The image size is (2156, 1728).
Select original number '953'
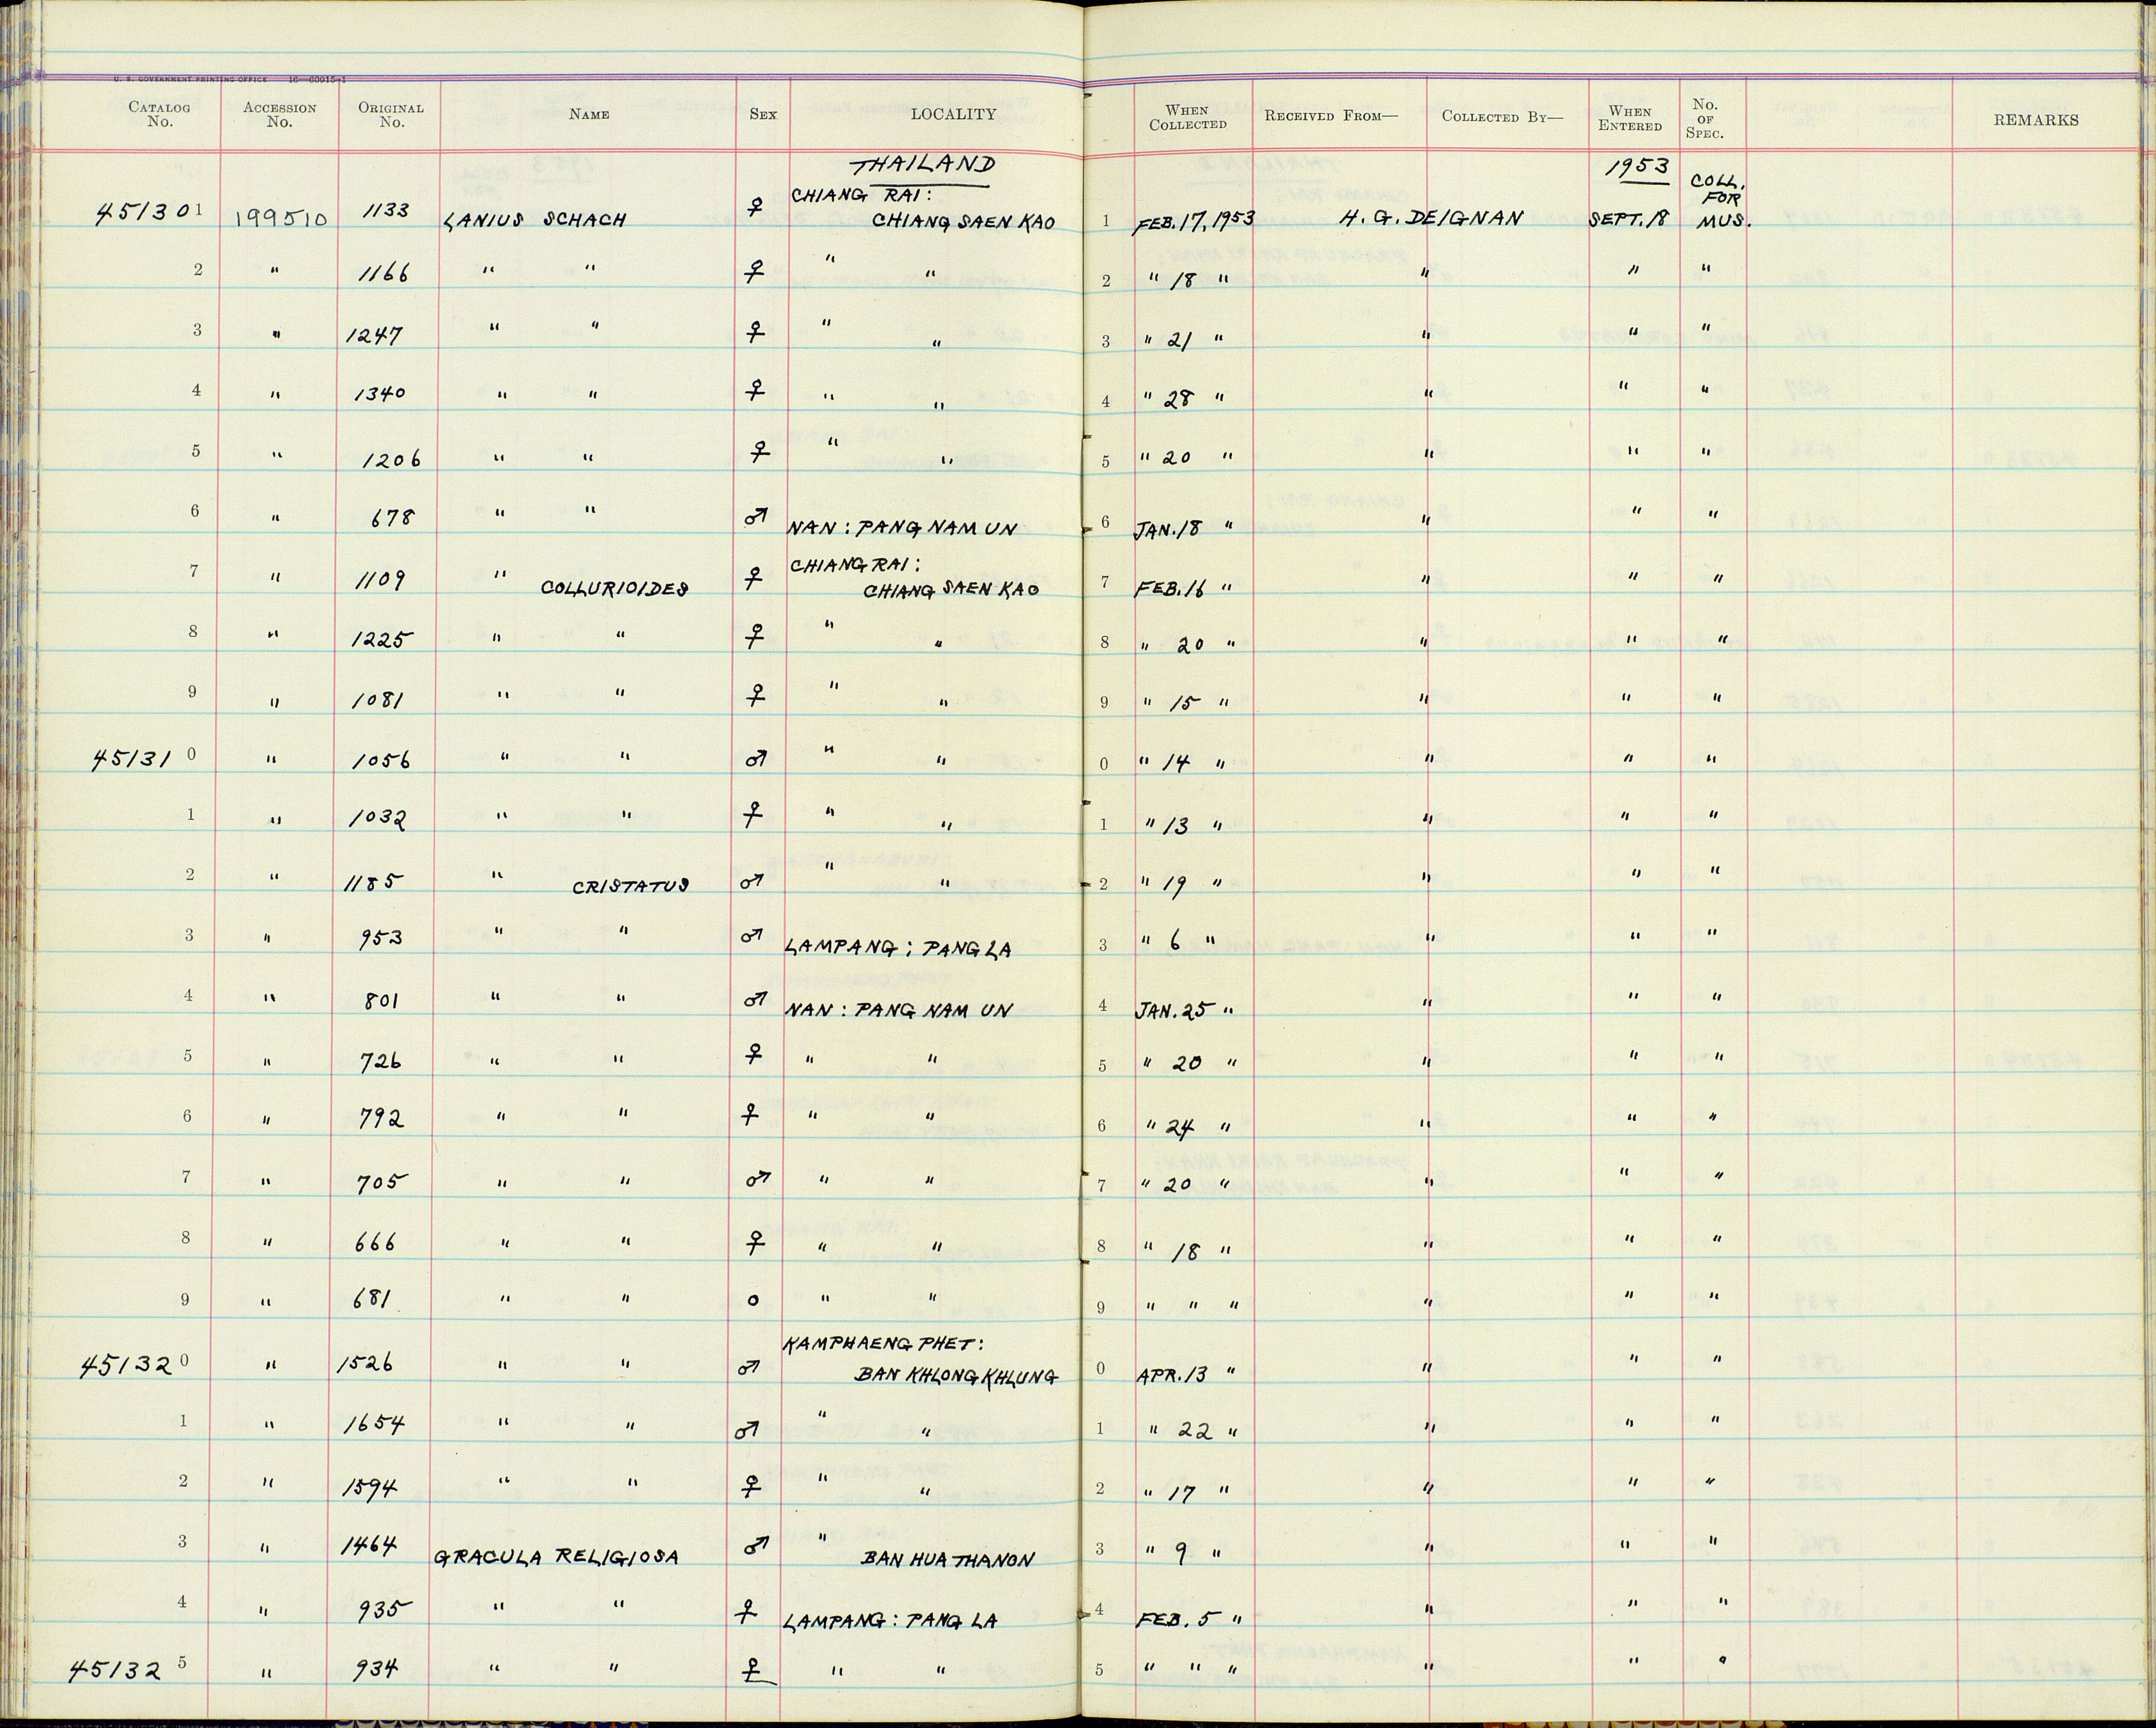pyautogui.click(x=381, y=940)
